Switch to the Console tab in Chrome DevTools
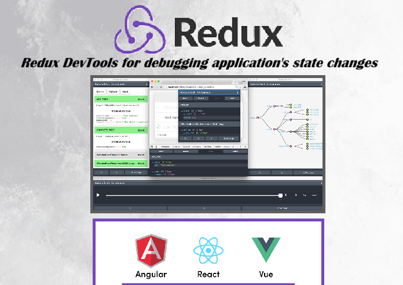 (176, 147)
